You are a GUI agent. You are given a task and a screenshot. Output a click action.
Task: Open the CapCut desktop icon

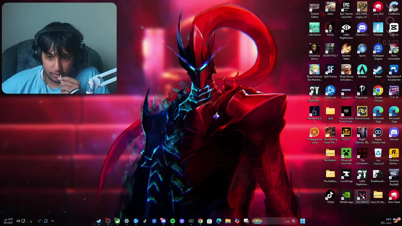tap(394, 30)
